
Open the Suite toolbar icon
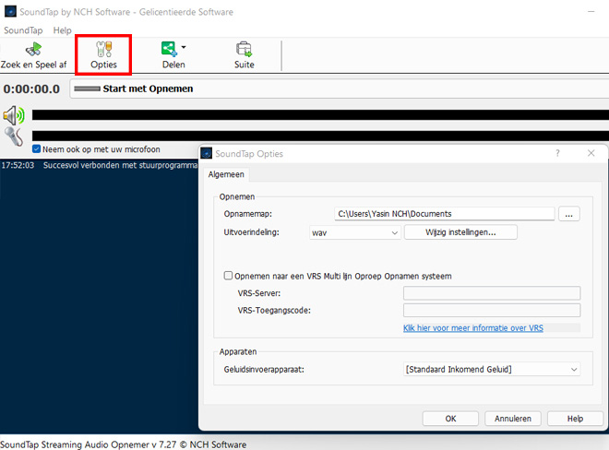point(244,50)
